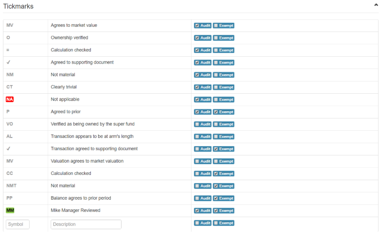
Task: Enable Exempt for Ownership verified
Action: point(216,38)
